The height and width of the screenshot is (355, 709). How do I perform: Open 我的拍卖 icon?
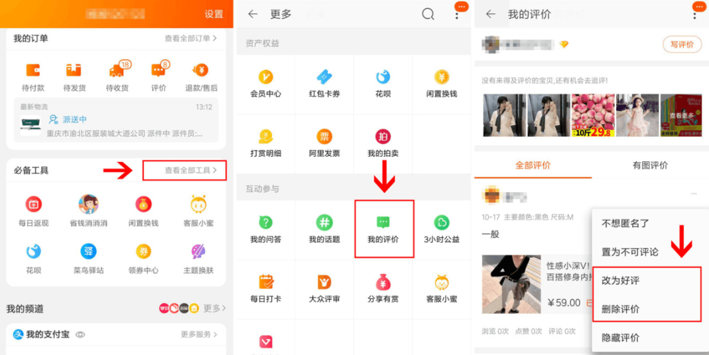pyautogui.click(x=383, y=136)
